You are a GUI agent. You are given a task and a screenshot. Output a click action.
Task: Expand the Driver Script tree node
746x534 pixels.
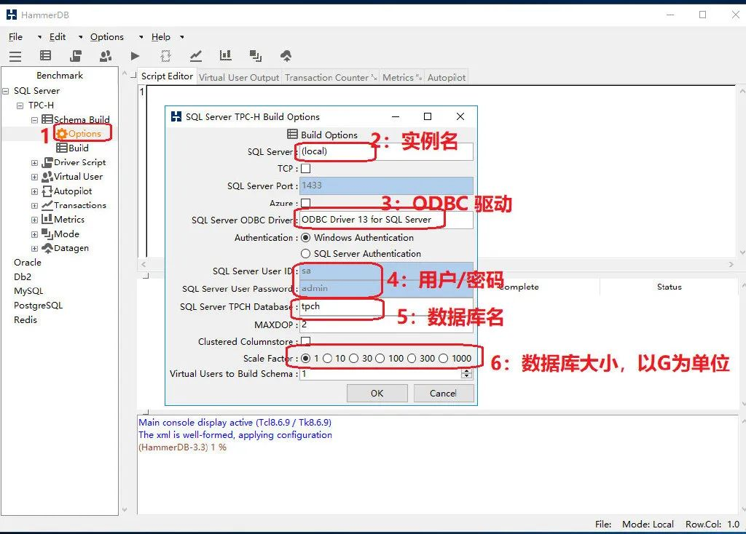click(x=34, y=163)
